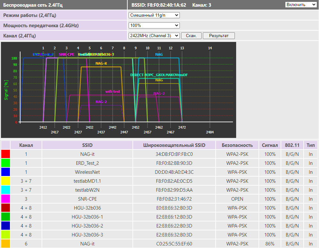
Task: Open the wireless enable/disable dropdown (Включить)
Action: (x=300, y=5)
